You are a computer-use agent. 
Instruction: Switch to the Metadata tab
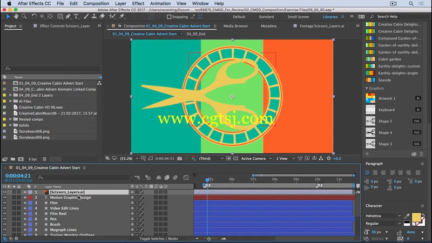point(268,26)
